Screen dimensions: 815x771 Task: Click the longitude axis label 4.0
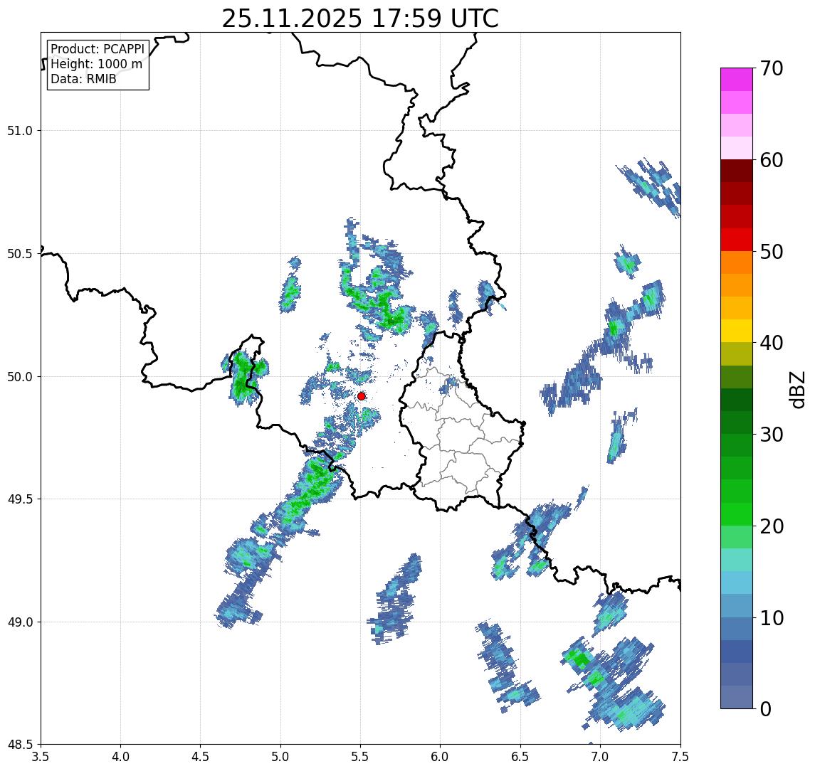tap(120, 757)
